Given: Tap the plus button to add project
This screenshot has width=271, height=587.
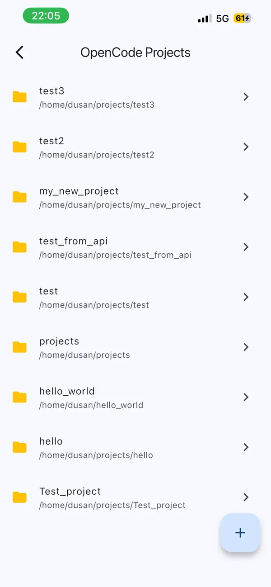Looking at the screenshot, I should pyautogui.click(x=240, y=532).
